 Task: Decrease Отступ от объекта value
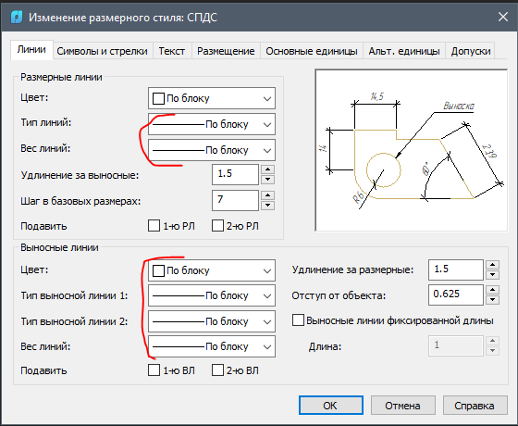[492, 300]
